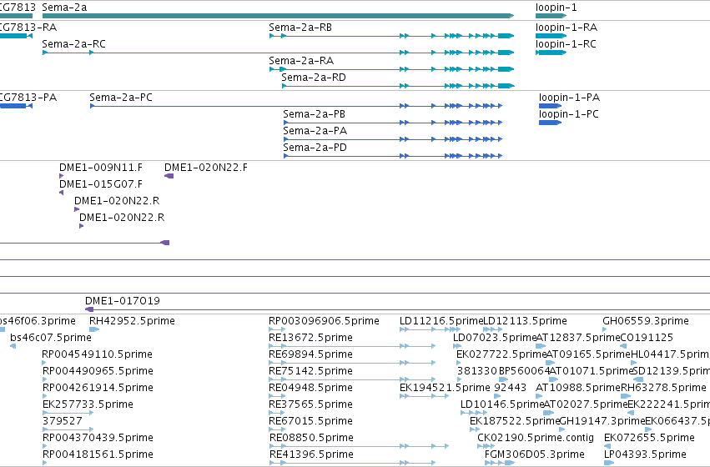The width and height of the screenshot is (710, 467).
Task: Select the bs46c07.5prime EST label
Action: point(51,338)
